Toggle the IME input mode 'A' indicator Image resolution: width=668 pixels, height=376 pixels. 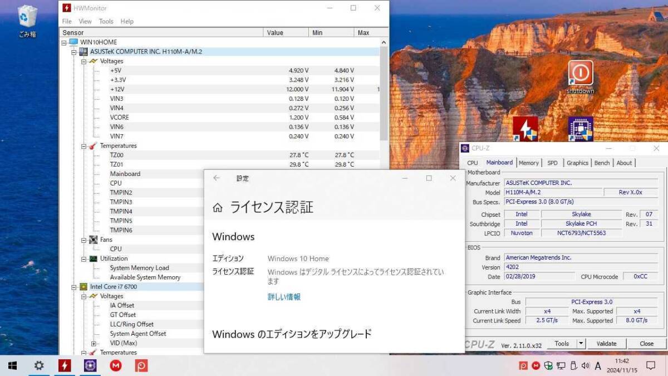[598, 366]
